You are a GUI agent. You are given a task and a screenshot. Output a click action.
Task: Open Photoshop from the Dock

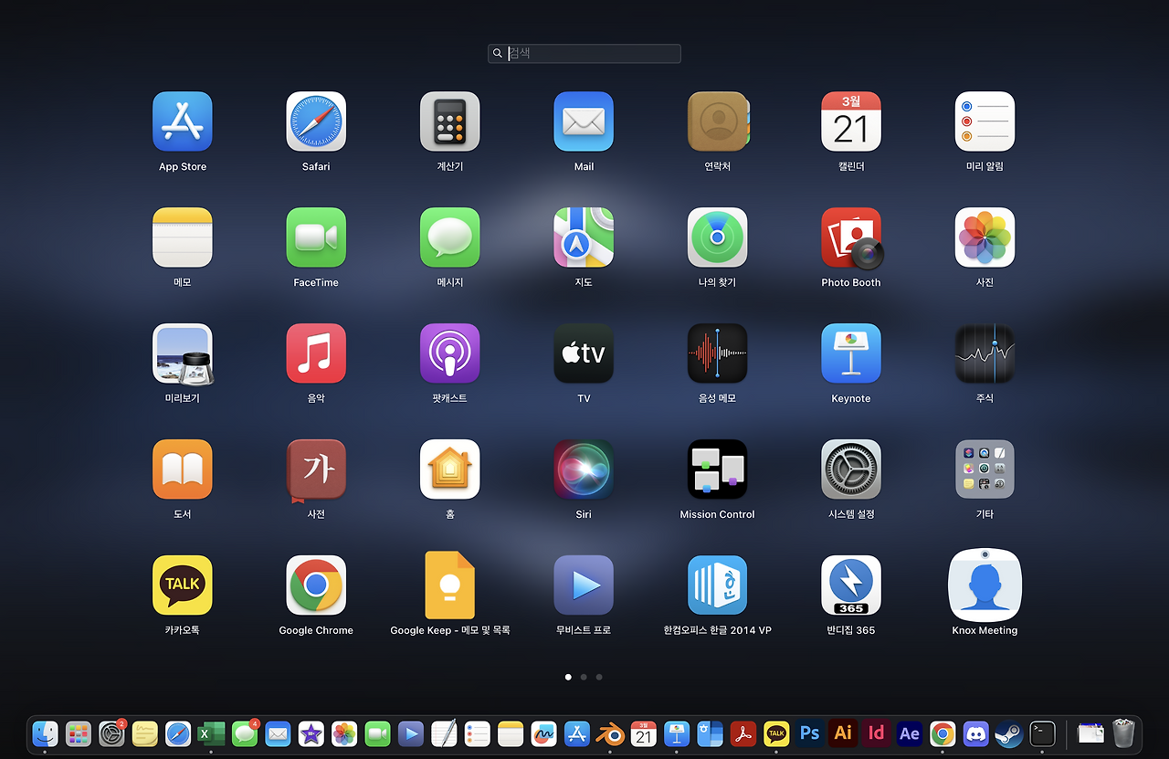[x=809, y=733]
